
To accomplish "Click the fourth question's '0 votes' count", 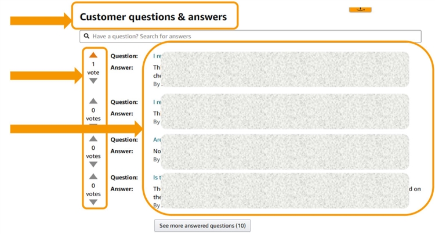I will [x=93, y=190].
